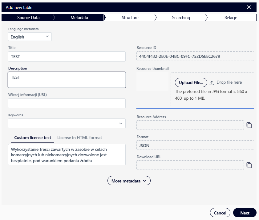Select the Custom license text tab
The height and width of the screenshot is (220, 259).
click(x=32, y=138)
